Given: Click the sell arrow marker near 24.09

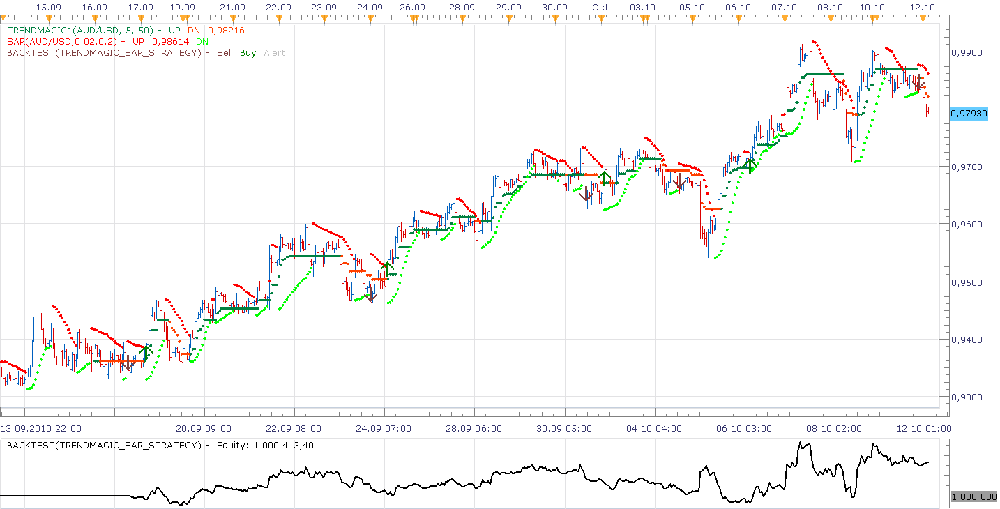Looking at the screenshot, I should (x=371, y=296).
